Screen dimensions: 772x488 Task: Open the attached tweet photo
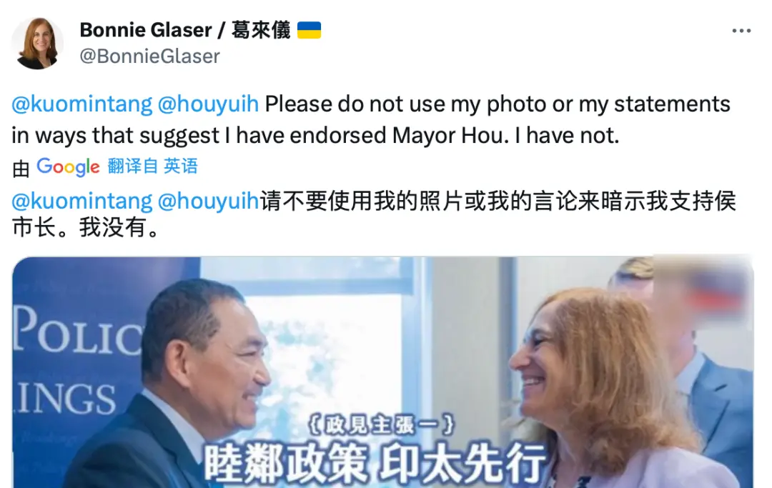click(382, 372)
